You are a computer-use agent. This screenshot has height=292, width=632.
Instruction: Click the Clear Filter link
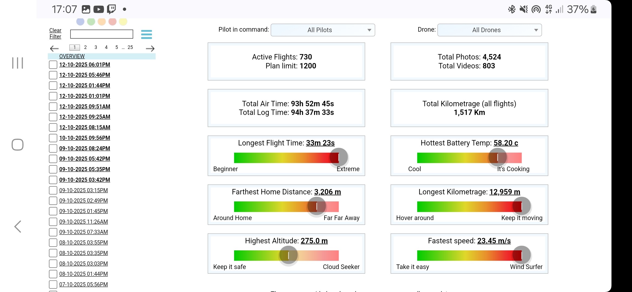click(x=55, y=34)
